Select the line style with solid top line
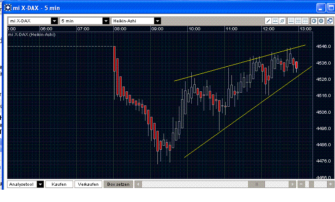 coord(305,21)
